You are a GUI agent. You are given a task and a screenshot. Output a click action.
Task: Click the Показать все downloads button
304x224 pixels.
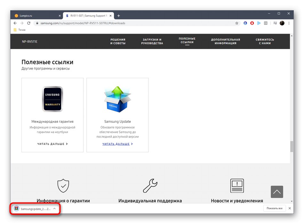click(x=275, y=208)
